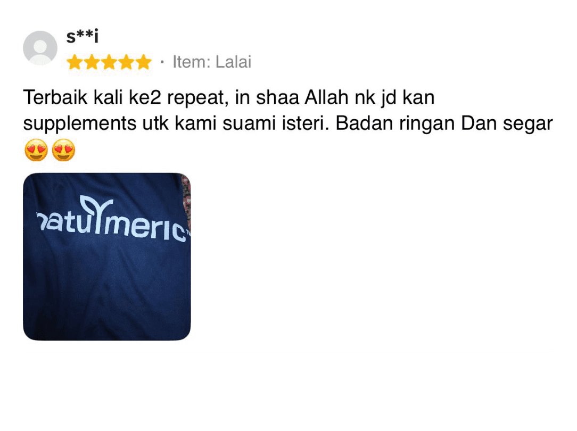Click the second heart-eyes emoji

64,150
